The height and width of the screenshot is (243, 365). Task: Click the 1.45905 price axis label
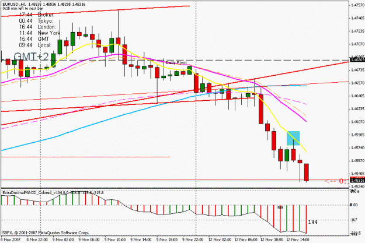click(358, 135)
